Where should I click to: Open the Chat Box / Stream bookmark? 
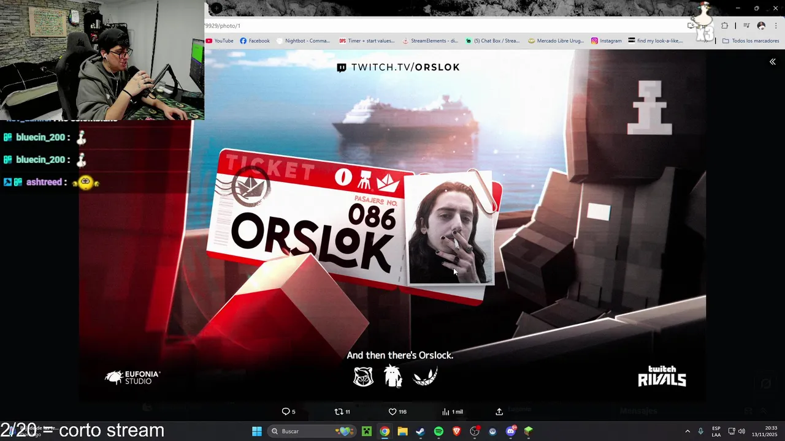492,41
